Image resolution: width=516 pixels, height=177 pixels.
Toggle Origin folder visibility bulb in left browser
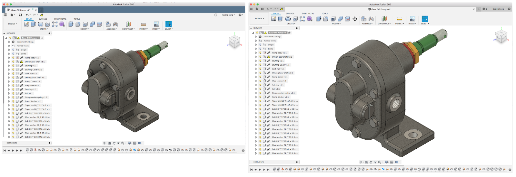[x=13, y=50]
